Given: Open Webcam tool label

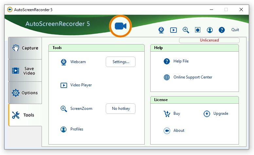Looking at the screenshot, I should [78, 62].
